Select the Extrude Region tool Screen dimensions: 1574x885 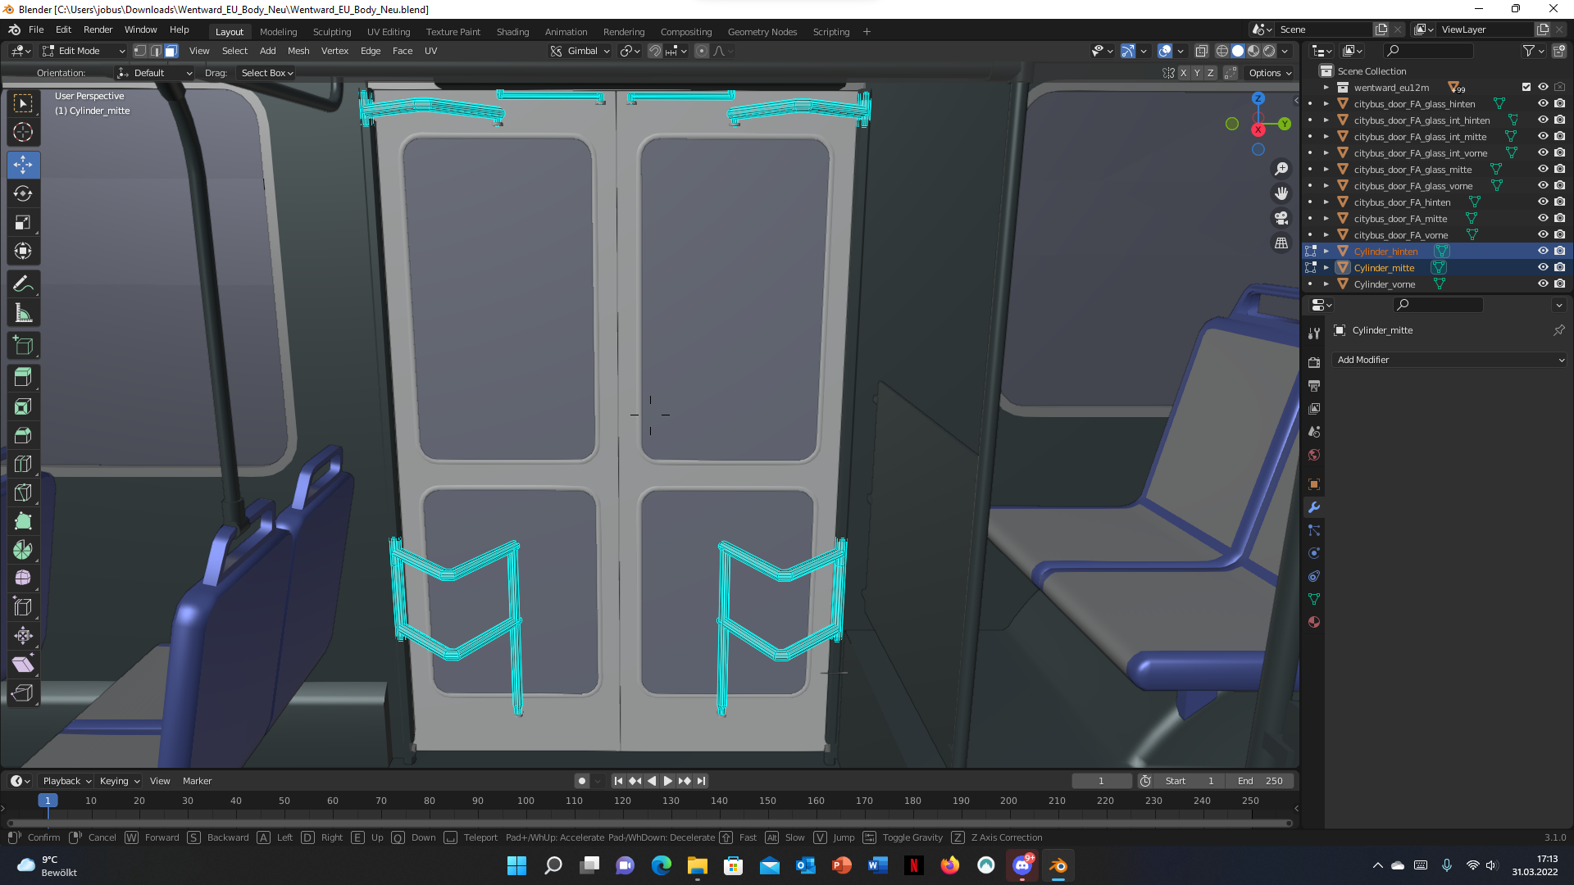coord(23,377)
